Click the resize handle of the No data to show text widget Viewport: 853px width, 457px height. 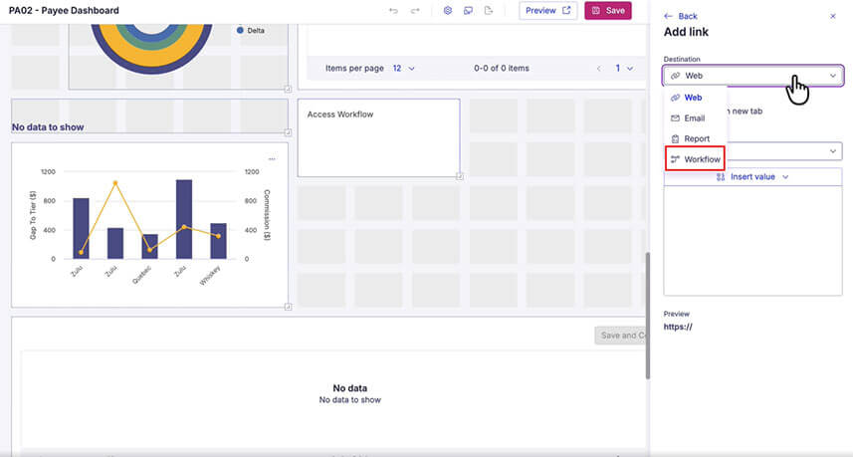click(288, 132)
